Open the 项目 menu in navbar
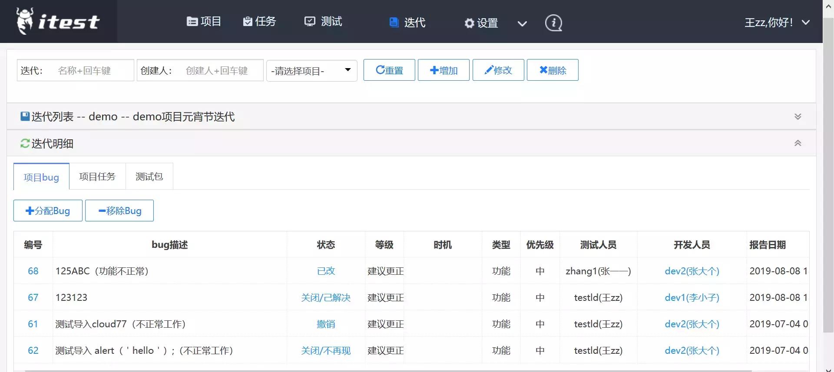The height and width of the screenshot is (372, 834). 204,22
